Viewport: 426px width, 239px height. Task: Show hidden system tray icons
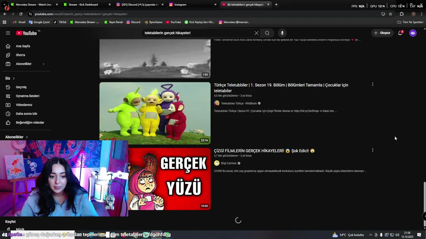click(370, 235)
